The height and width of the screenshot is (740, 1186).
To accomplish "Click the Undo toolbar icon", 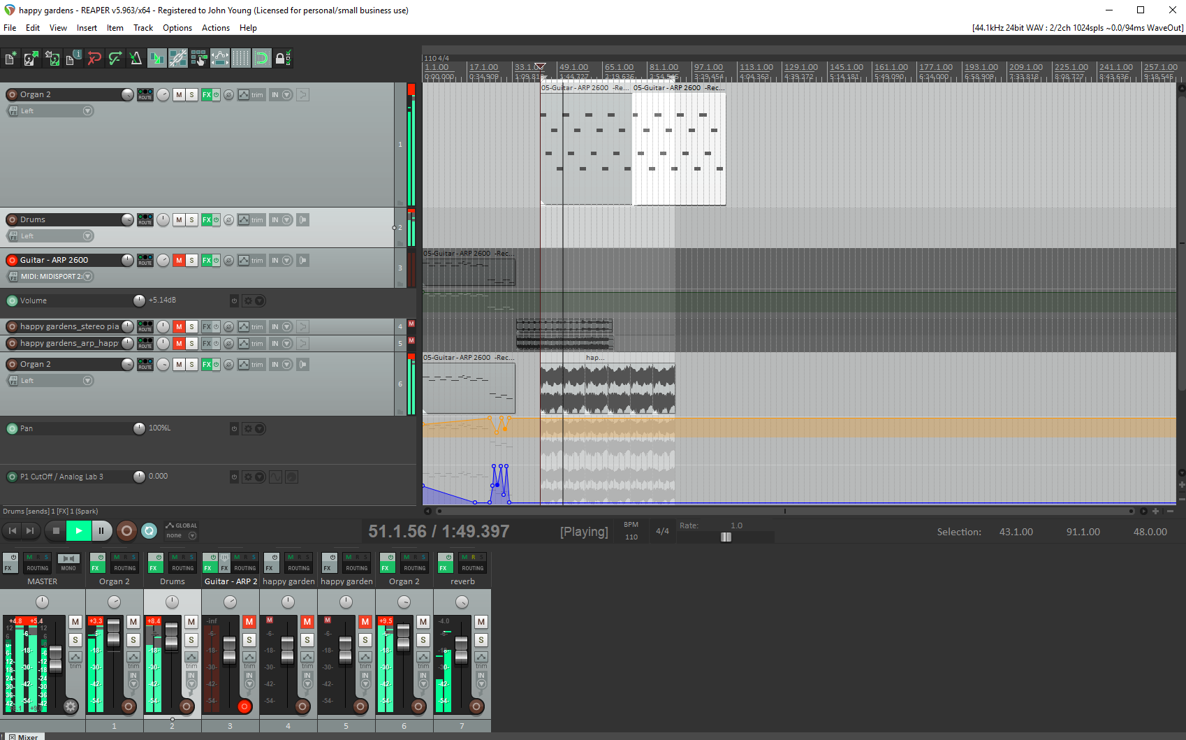I will [94, 58].
